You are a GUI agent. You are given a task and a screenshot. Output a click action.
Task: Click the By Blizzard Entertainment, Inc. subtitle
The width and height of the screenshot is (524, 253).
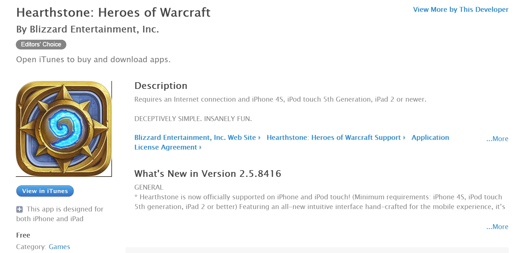pyautogui.click(x=88, y=29)
